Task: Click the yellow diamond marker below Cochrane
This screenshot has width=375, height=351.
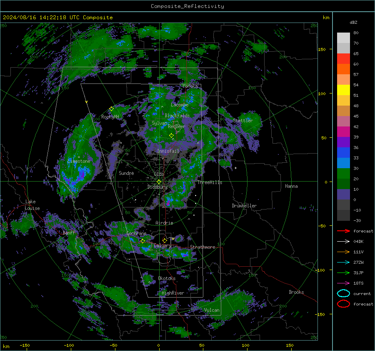Action: pyautogui.click(x=143, y=241)
